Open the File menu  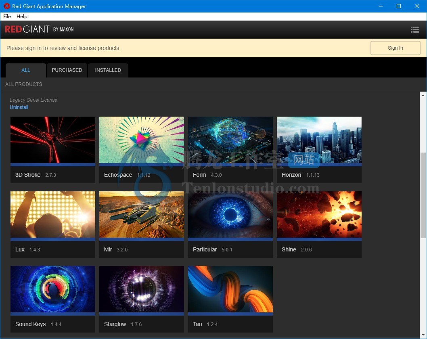tap(7, 16)
